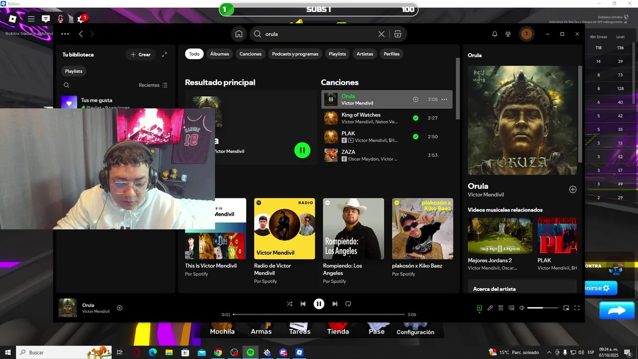Clear the 'orula' search text
The image size is (638, 359).
tap(381, 34)
